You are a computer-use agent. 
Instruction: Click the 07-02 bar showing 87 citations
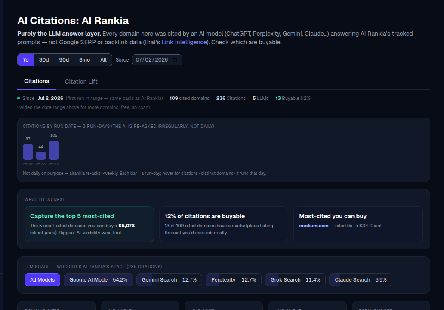pyautogui.click(x=28, y=152)
